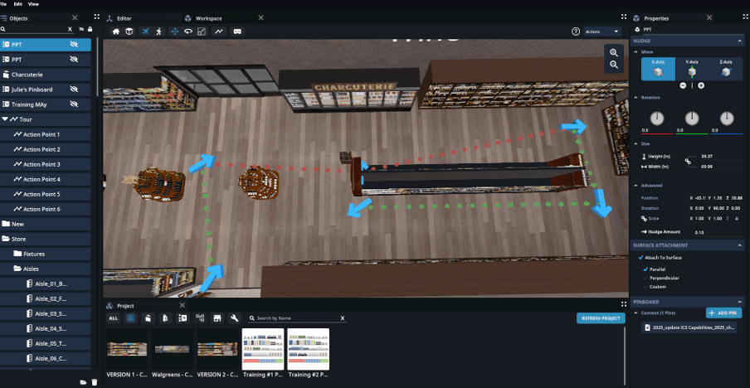
Task: Collapse the Tour tree group
Action: tap(6, 119)
